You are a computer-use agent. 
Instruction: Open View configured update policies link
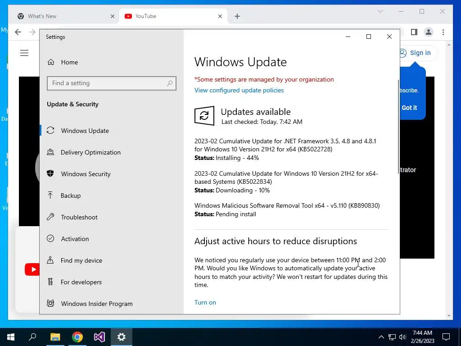point(239,90)
